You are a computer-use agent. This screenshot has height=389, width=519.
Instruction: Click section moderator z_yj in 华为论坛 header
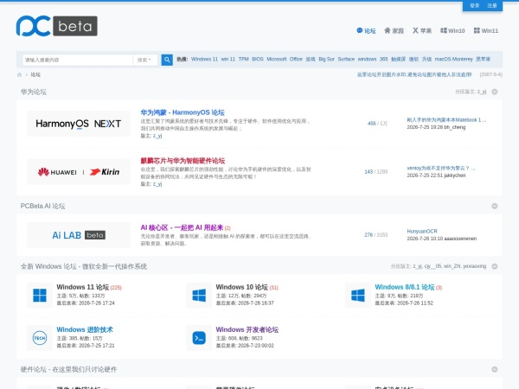[482, 92]
